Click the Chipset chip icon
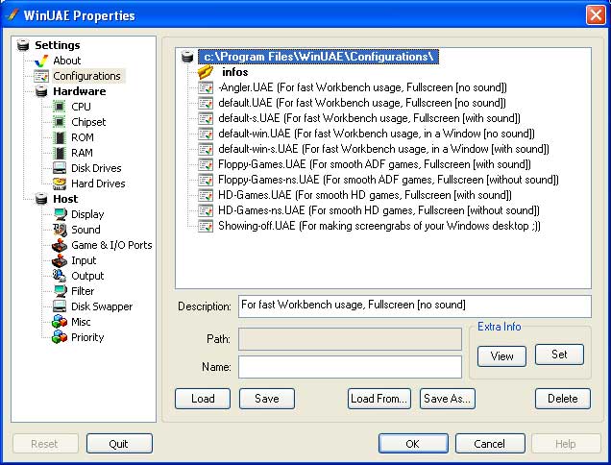This screenshot has width=611, height=465. (x=60, y=122)
